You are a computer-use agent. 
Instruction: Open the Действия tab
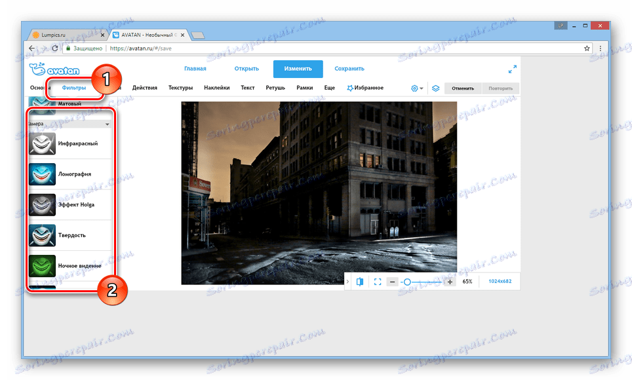coord(144,88)
